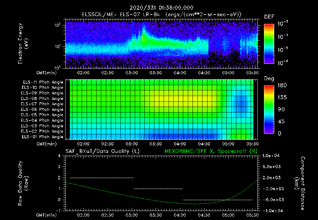Click the 10^-6 value on DEF colorbar
Viewport: 318px width, 220px height.
point(283,63)
